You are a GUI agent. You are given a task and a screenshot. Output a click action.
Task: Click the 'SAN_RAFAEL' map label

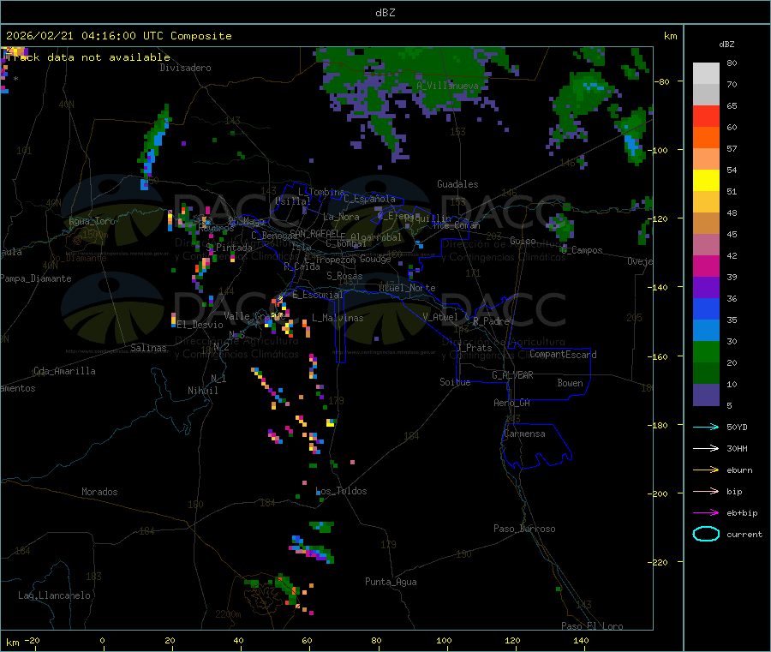point(314,233)
